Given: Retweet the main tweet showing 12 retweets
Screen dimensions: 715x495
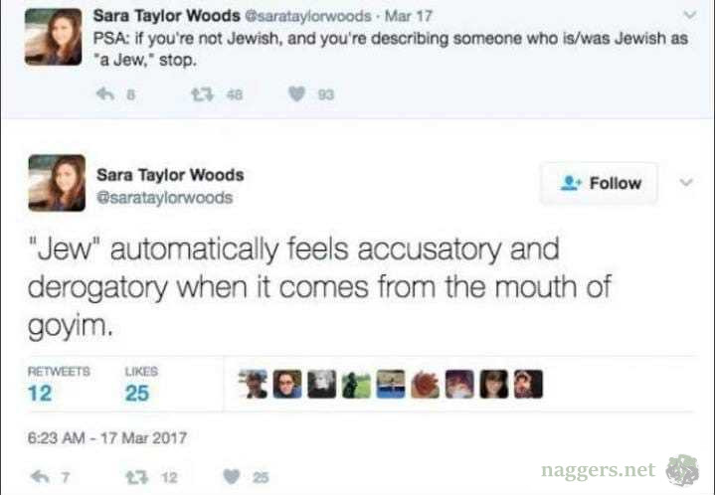Looking at the screenshot, I should (136, 477).
